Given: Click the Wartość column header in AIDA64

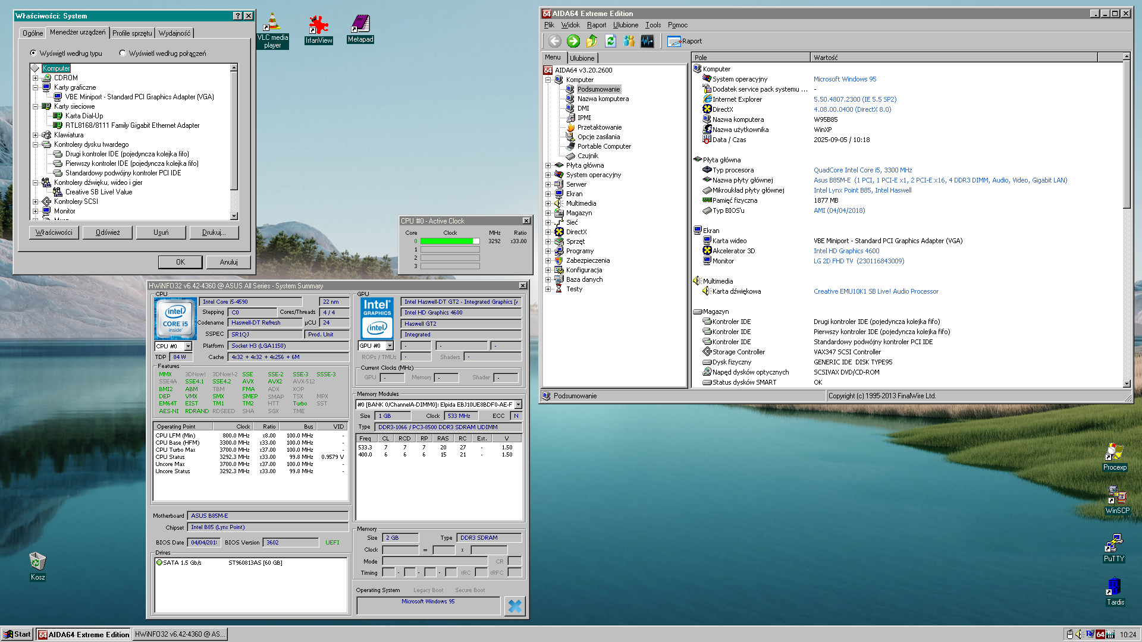Looking at the screenshot, I should click(953, 58).
